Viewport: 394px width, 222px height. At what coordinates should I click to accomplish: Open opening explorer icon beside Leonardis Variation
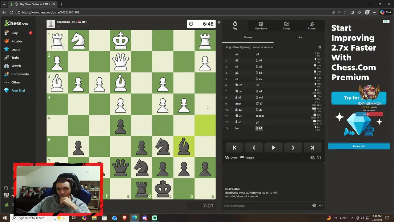[320, 47]
